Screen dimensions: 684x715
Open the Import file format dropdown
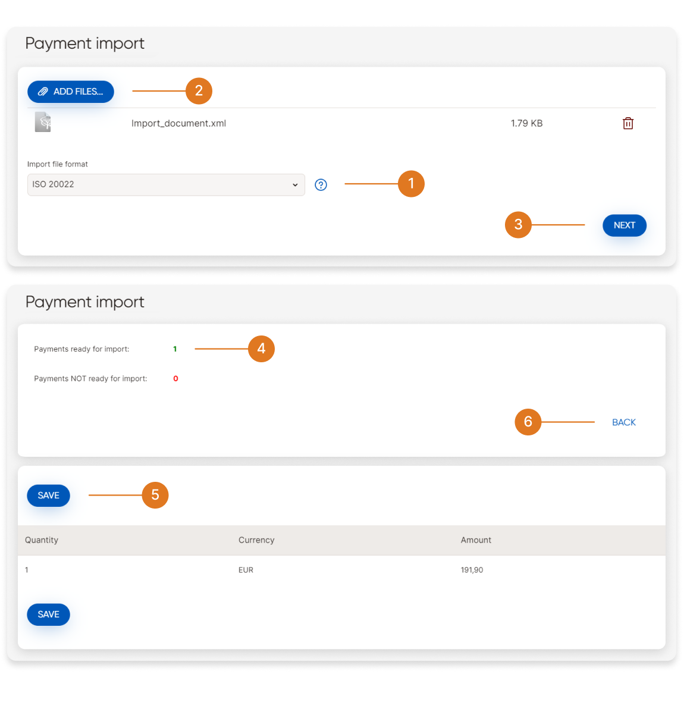165,184
